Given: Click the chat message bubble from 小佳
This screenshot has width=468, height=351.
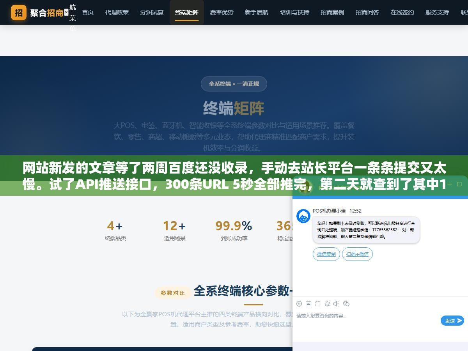Looking at the screenshot, I should [366, 230].
